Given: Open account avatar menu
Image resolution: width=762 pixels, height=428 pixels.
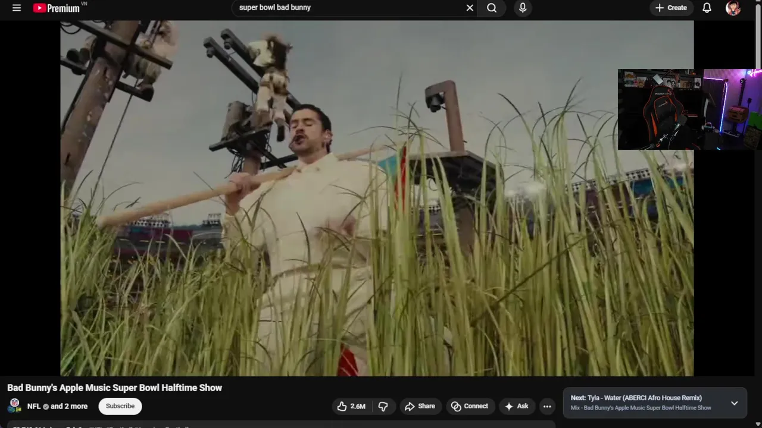Looking at the screenshot, I should [733, 8].
